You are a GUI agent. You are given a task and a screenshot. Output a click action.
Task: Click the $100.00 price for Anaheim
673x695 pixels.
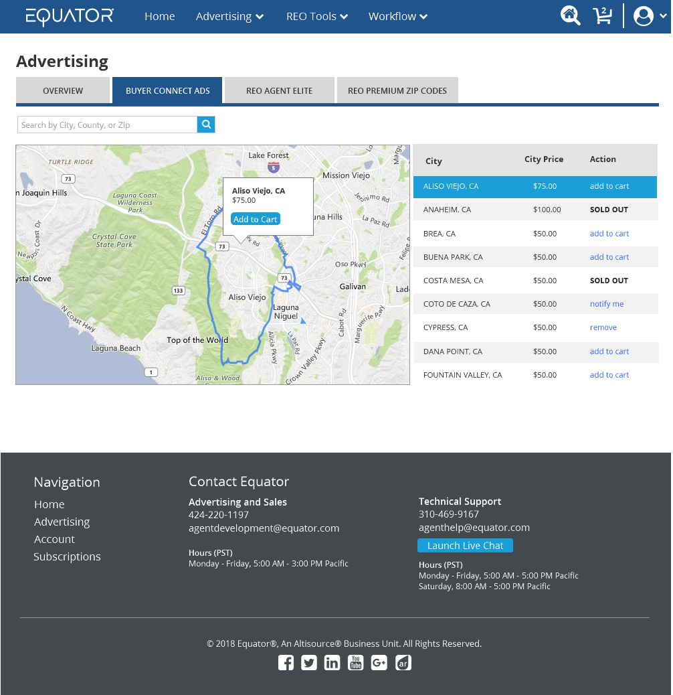[x=547, y=210]
